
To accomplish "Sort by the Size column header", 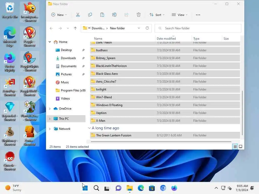I will [231, 38].
